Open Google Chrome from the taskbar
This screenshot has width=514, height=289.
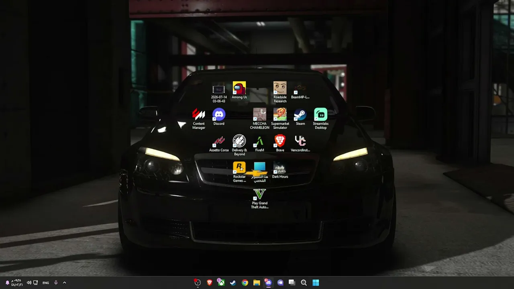[x=245, y=283]
